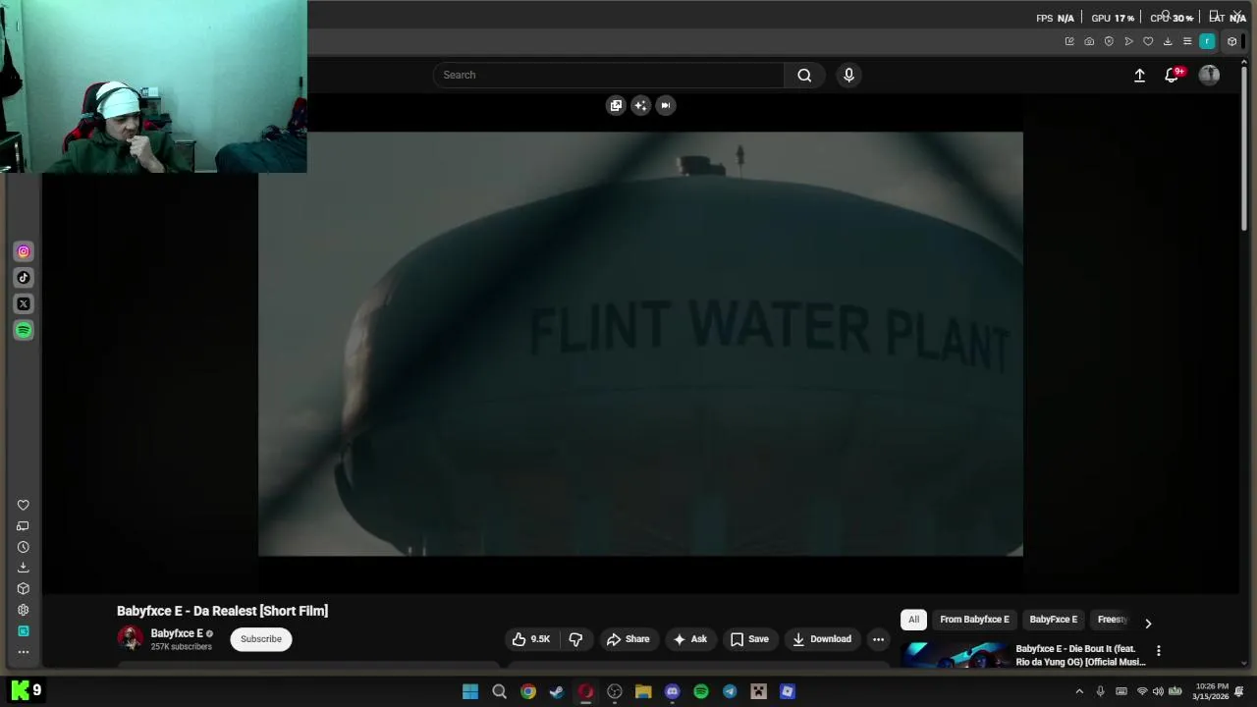1257x707 pixels.
Task: Open the teal sidebar panel icon
Action: pos(24,631)
